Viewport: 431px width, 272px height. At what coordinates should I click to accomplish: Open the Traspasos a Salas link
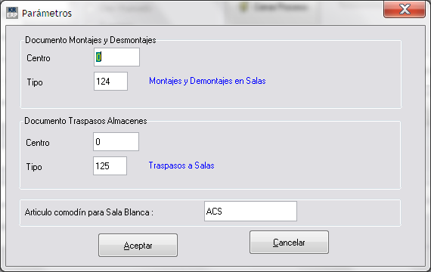(181, 165)
